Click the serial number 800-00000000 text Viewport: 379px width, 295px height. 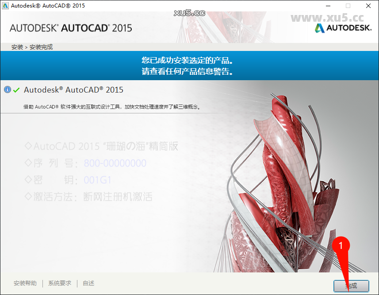(x=115, y=163)
